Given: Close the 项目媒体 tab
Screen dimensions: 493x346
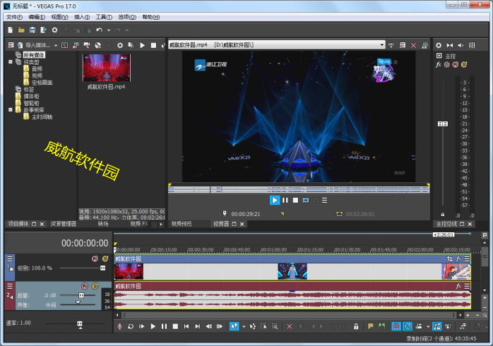Looking at the screenshot, I should pos(42,224).
